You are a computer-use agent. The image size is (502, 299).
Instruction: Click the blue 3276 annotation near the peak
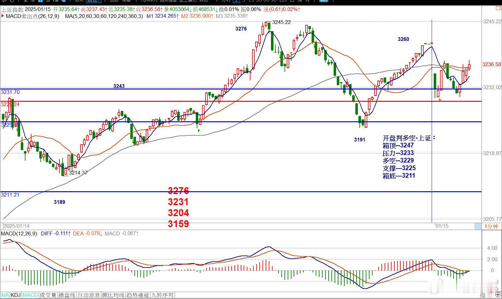click(x=241, y=29)
